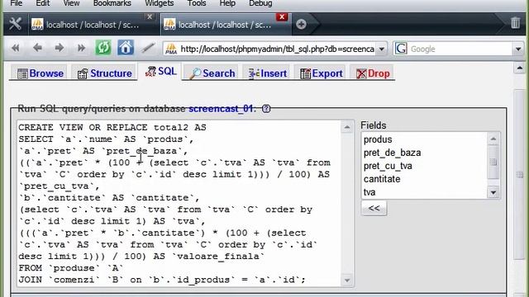Click page scrollbar up arrow
The width and height of the screenshot is (529, 297).
tap(520, 68)
